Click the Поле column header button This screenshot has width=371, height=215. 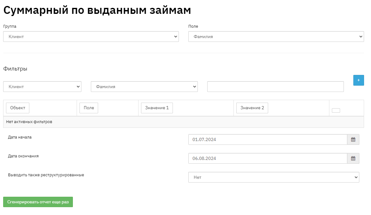pyautogui.click(x=89, y=108)
